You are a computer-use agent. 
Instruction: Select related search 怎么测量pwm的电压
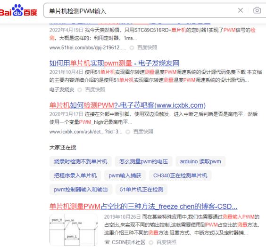143,161
